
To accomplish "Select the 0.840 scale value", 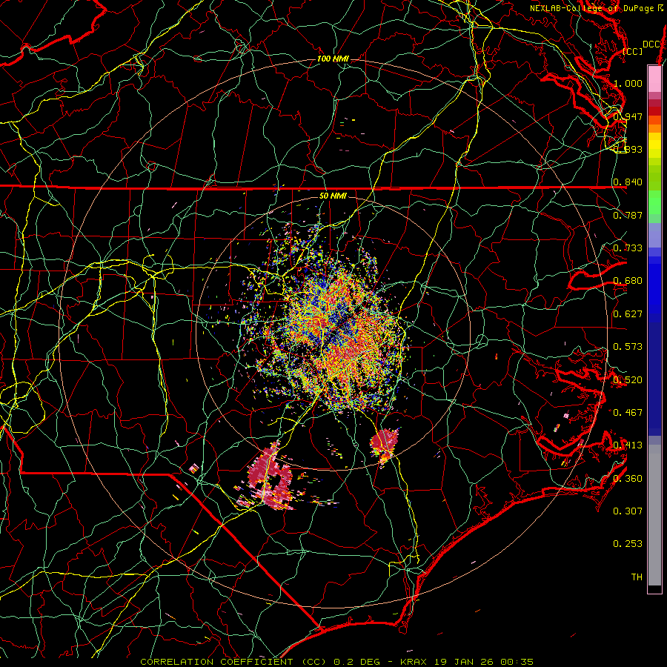I will tap(628, 182).
